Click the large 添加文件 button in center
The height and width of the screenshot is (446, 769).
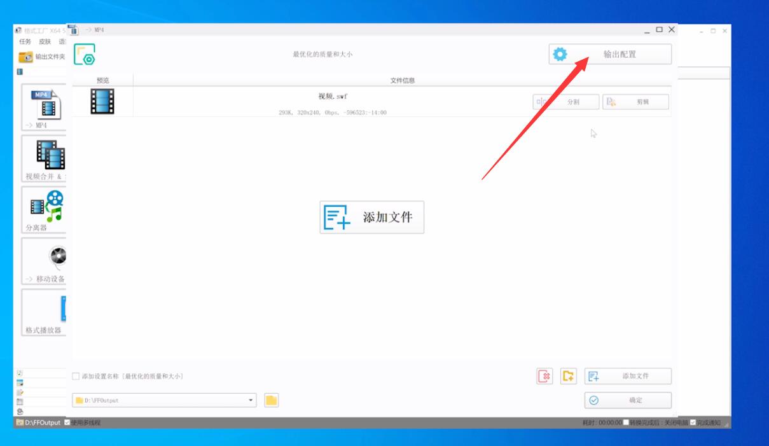point(371,217)
